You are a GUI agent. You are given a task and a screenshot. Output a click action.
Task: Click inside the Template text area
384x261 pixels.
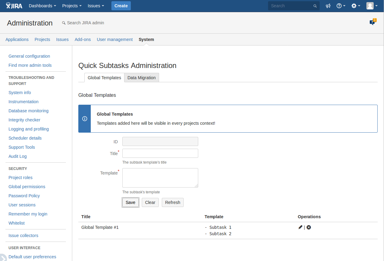160,178
